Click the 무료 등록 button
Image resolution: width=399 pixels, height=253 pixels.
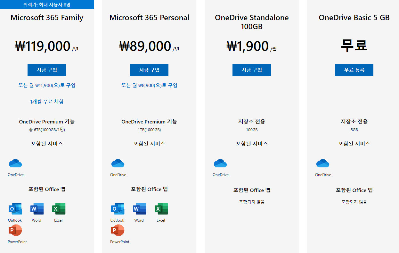pyautogui.click(x=354, y=70)
